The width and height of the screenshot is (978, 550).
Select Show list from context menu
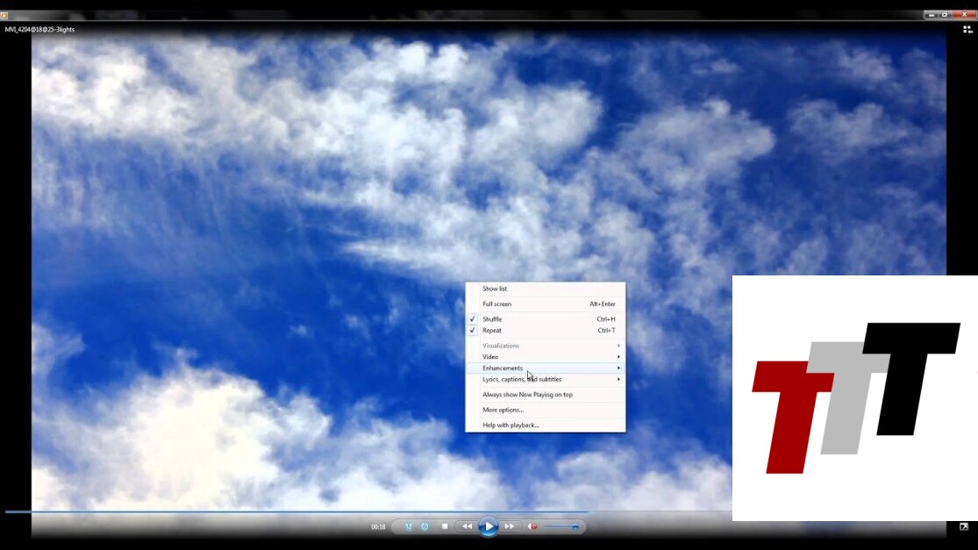pos(495,289)
